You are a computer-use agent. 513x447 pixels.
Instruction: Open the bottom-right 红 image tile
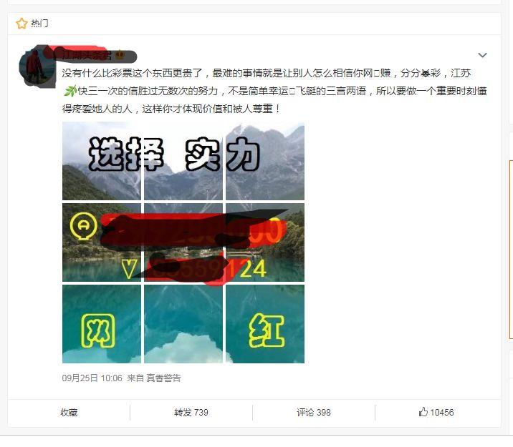(265, 324)
